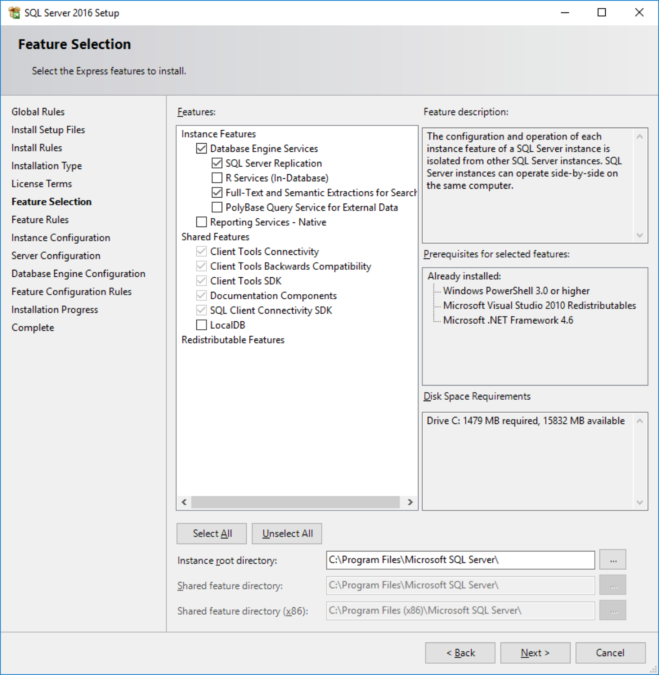This screenshot has width=659, height=675.
Task: Check the LocalDB feature
Action: point(201,325)
